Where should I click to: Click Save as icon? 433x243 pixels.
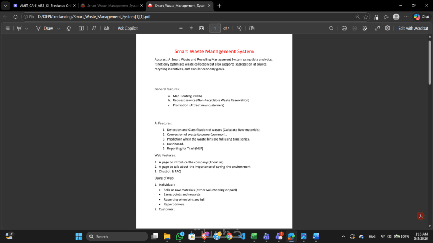pos(365,28)
